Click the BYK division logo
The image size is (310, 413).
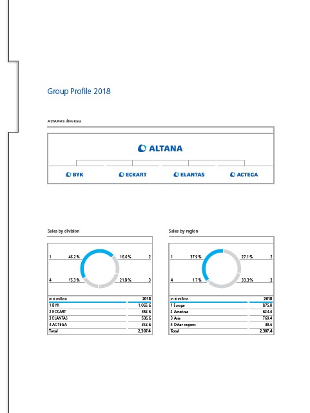tap(75, 175)
